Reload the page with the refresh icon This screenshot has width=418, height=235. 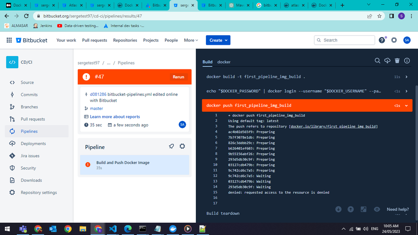coord(26,16)
